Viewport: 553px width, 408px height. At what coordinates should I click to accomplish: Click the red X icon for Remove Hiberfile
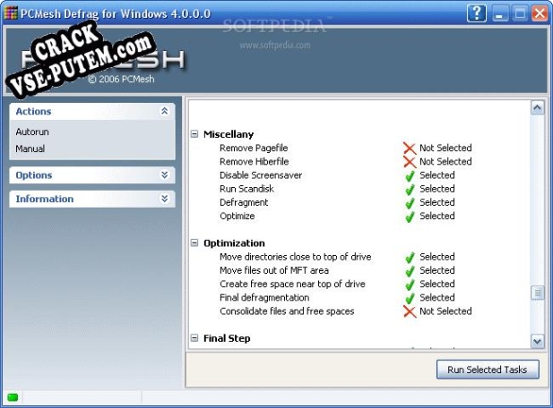[409, 162]
